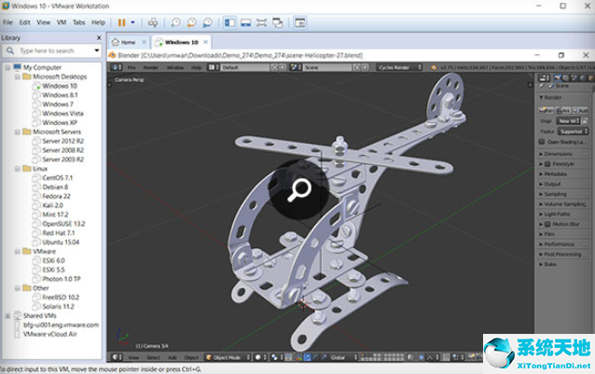Open the power options dropdown arrow beside pause

point(132,22)
